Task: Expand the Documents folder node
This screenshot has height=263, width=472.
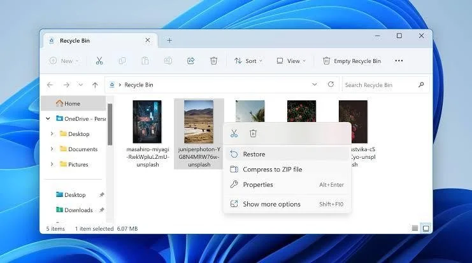Action: click(x=52, y=149)
